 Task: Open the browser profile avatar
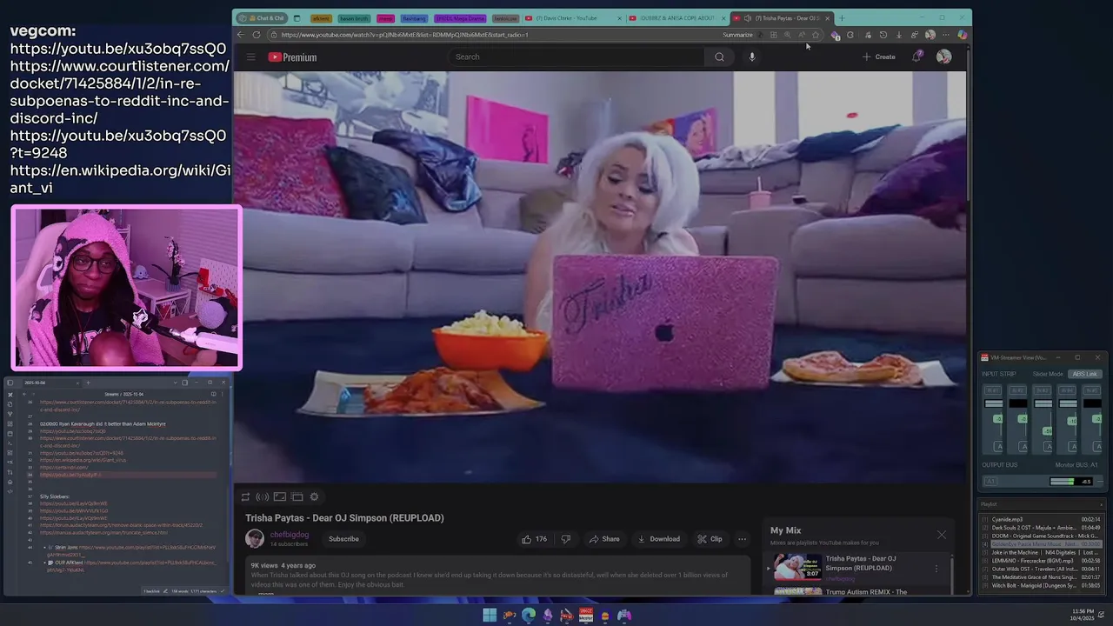click(x=930, y=35)
